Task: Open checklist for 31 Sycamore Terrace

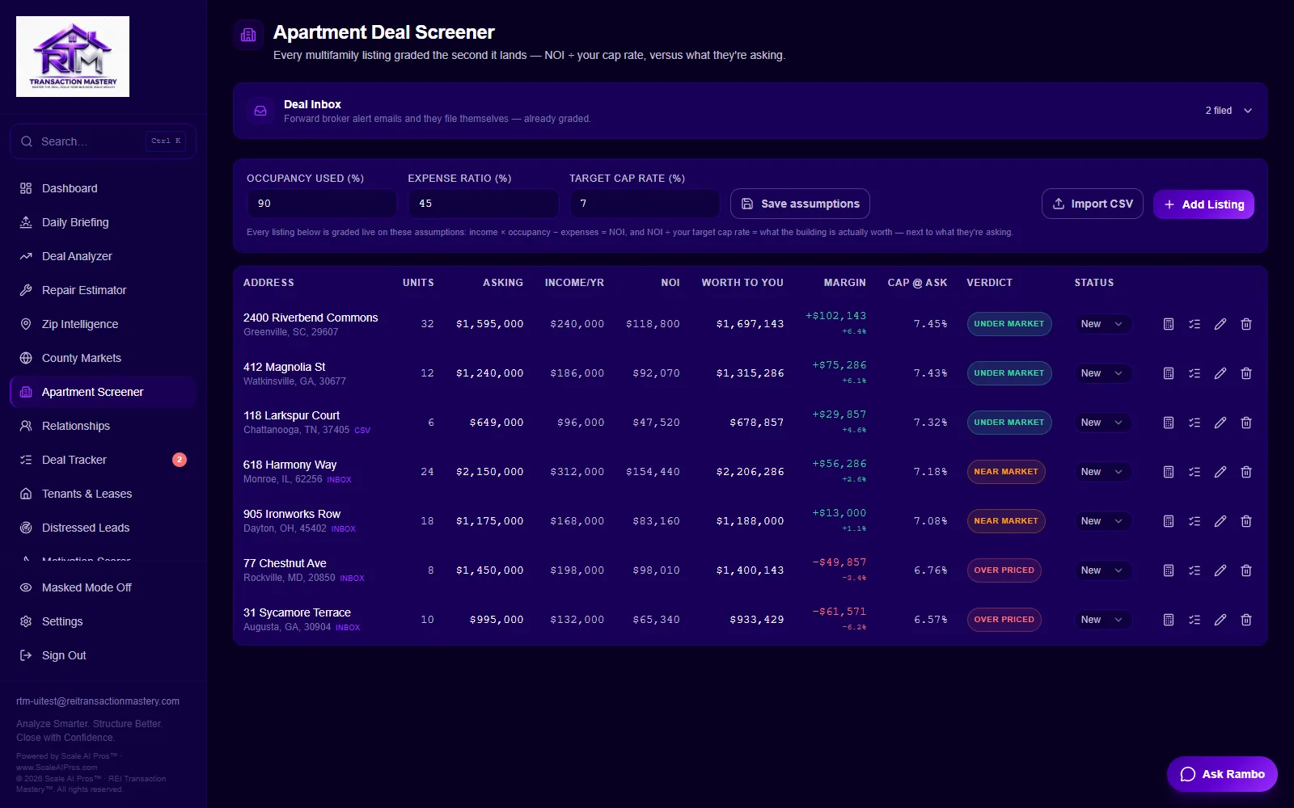Action: pos(1195,620)
